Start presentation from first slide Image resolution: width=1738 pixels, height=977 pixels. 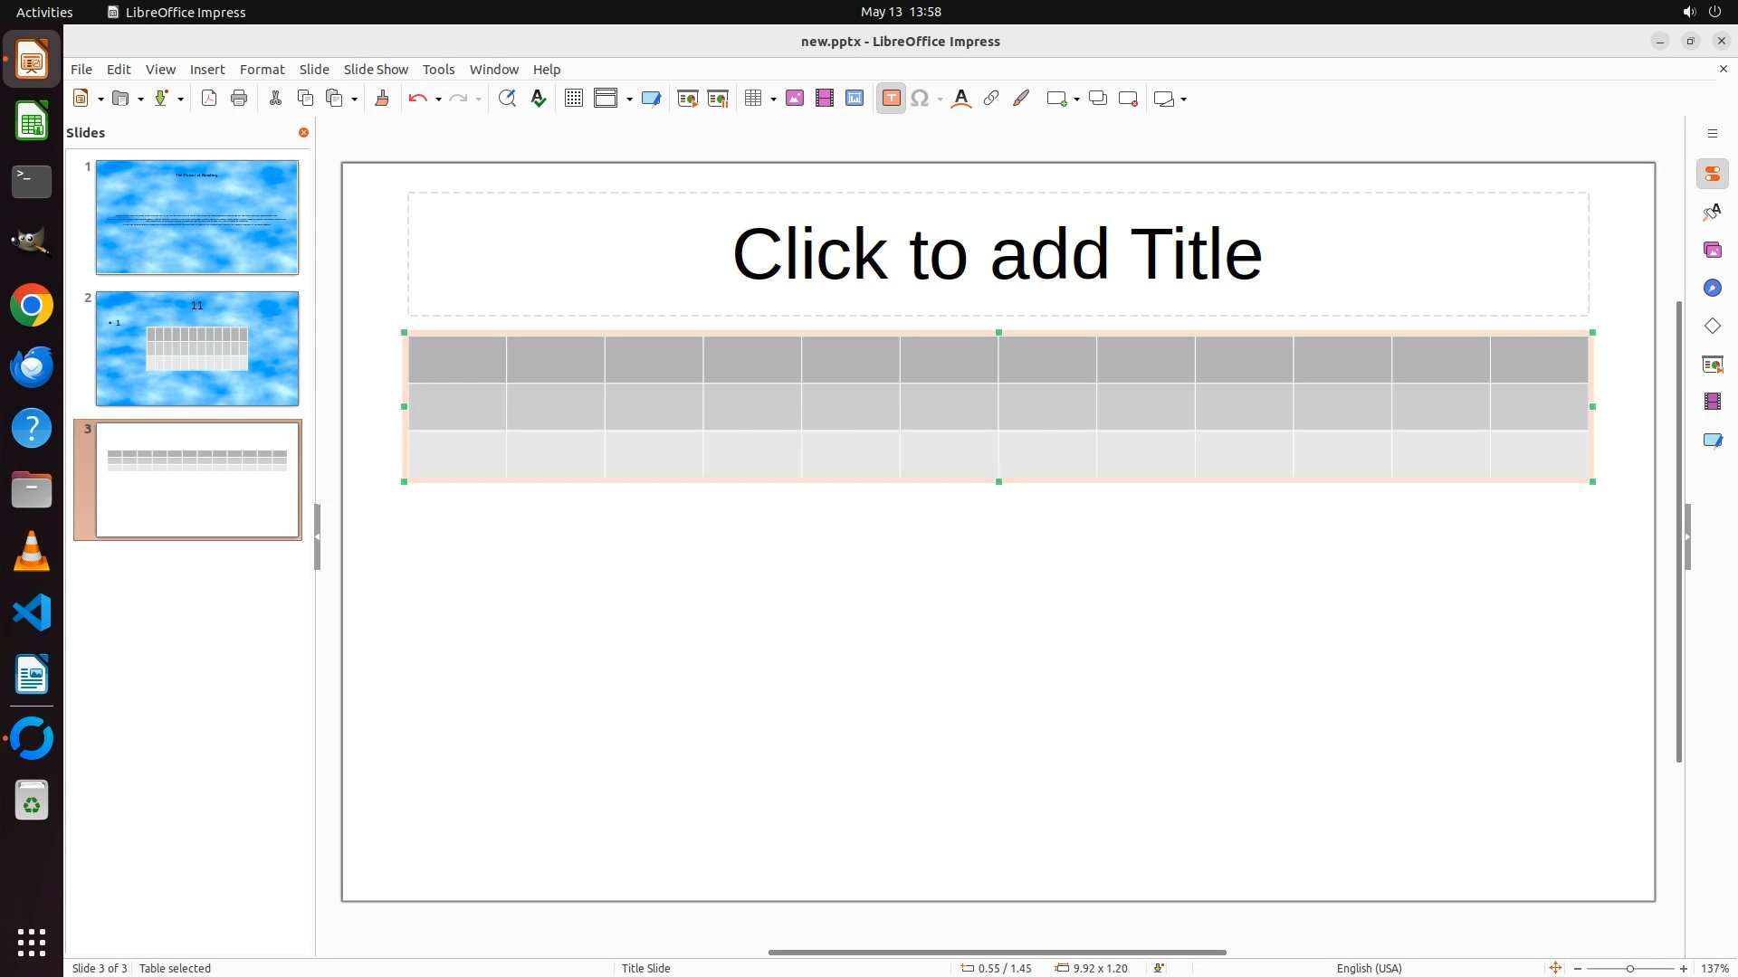pyautogui.click(x=688, y=99)
